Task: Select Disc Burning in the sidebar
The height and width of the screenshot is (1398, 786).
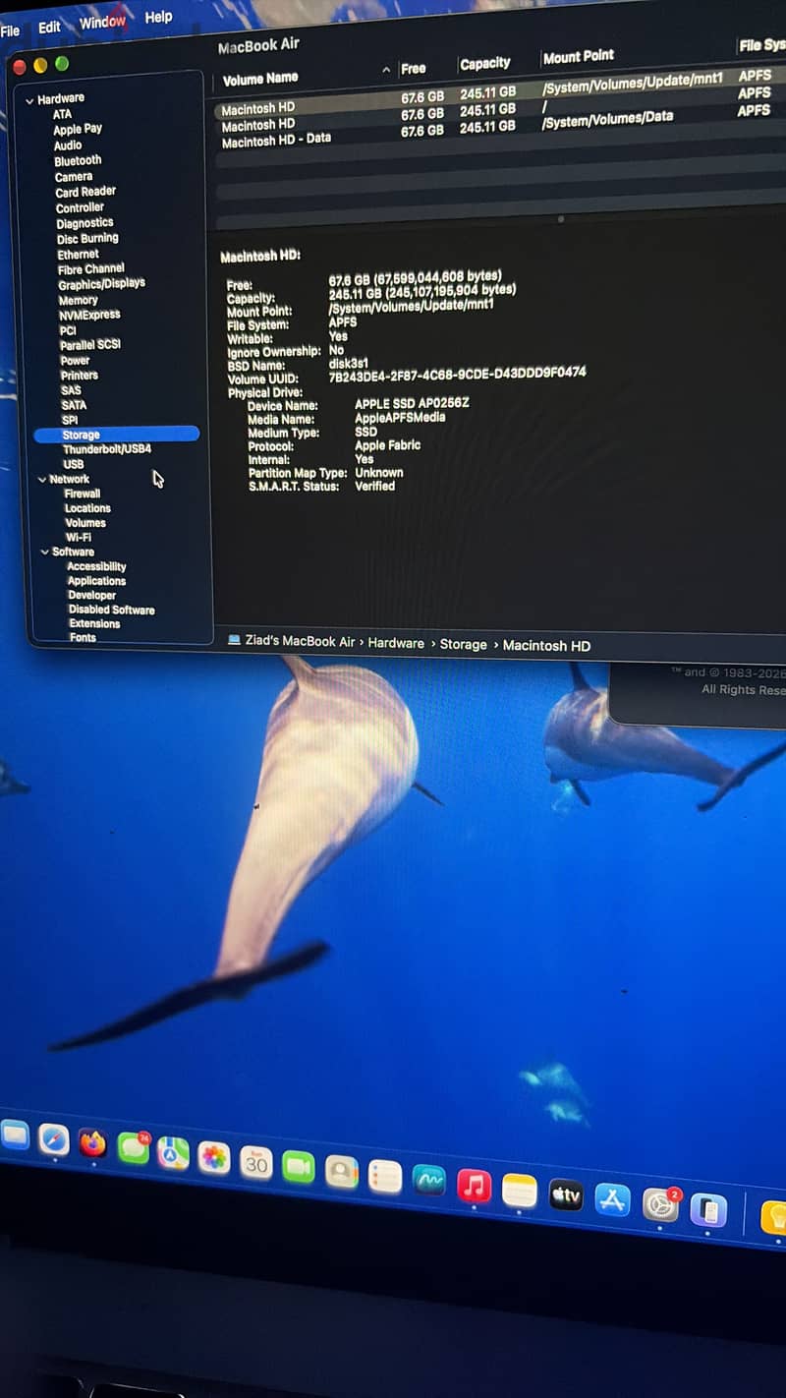Action: pyautogui.click(x=87, y=238)
